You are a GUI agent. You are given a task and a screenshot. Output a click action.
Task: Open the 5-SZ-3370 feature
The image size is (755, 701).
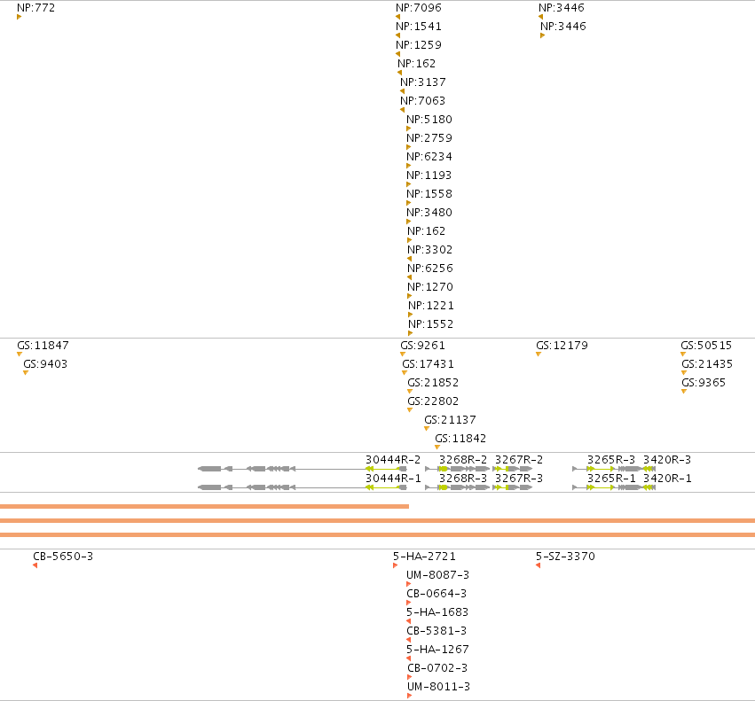(x=565, y=557)
